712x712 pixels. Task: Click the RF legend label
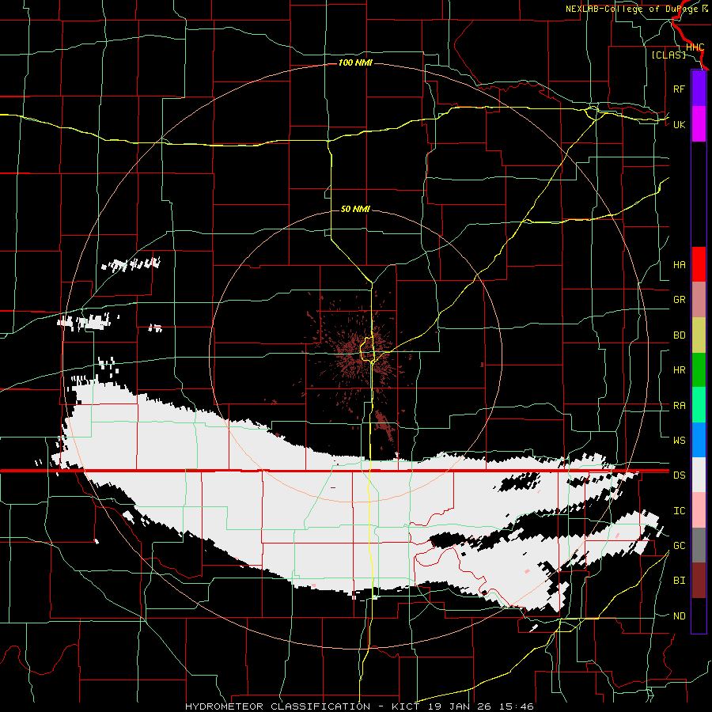pyautogui.click(x=679, y=89)
